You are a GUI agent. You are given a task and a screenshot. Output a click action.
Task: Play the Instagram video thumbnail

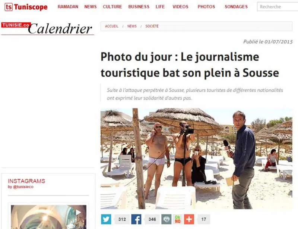point(49,217)
